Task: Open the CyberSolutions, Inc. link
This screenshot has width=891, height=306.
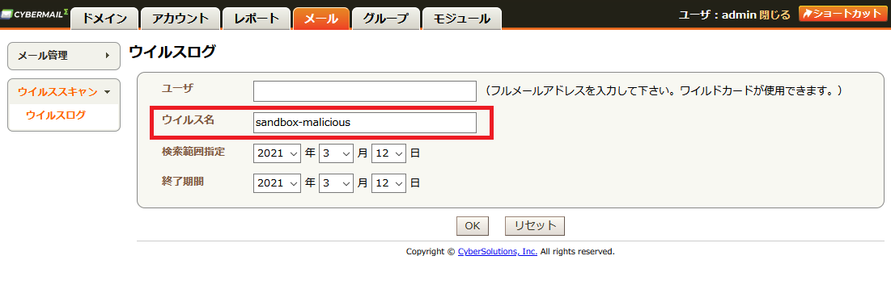Action: coord(498,252)
